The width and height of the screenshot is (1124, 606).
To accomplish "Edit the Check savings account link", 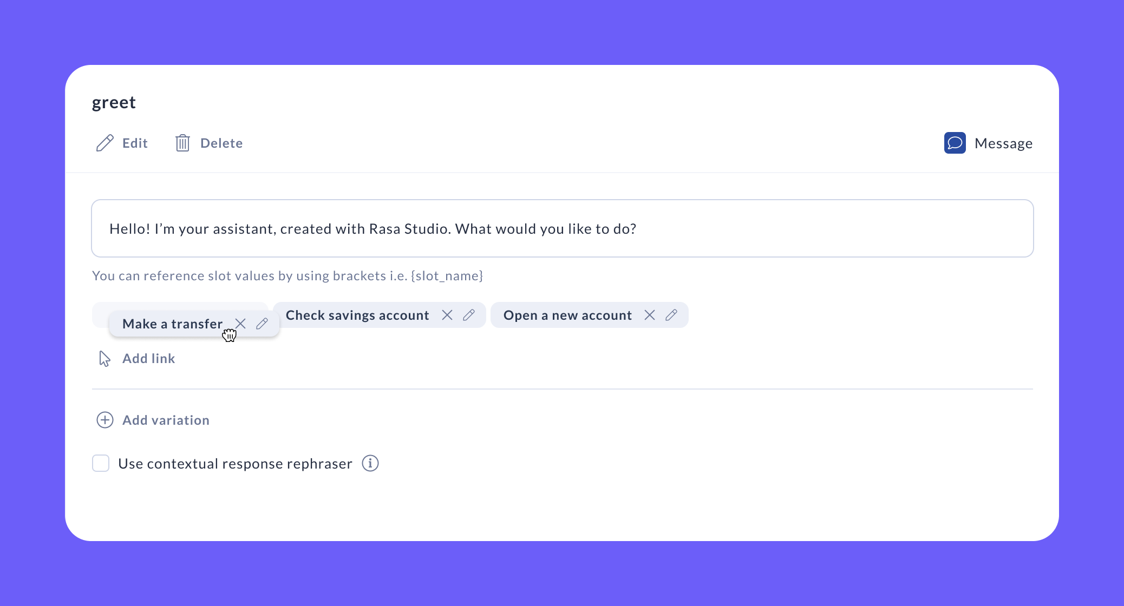I will (x=469, y=315).
